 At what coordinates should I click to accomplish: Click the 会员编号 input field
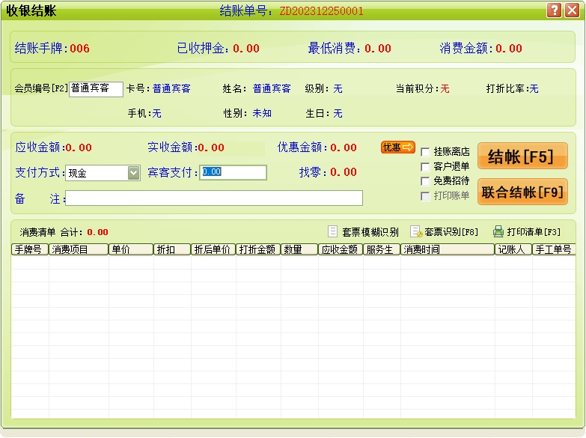pyautogui.click(x=96, y=89)
